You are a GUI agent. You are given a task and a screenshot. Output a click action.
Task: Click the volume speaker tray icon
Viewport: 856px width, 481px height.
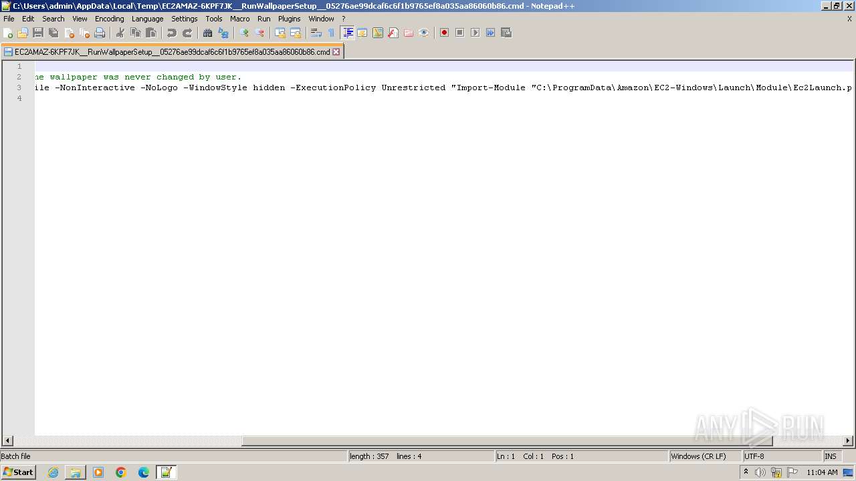[x=760, y=472]
